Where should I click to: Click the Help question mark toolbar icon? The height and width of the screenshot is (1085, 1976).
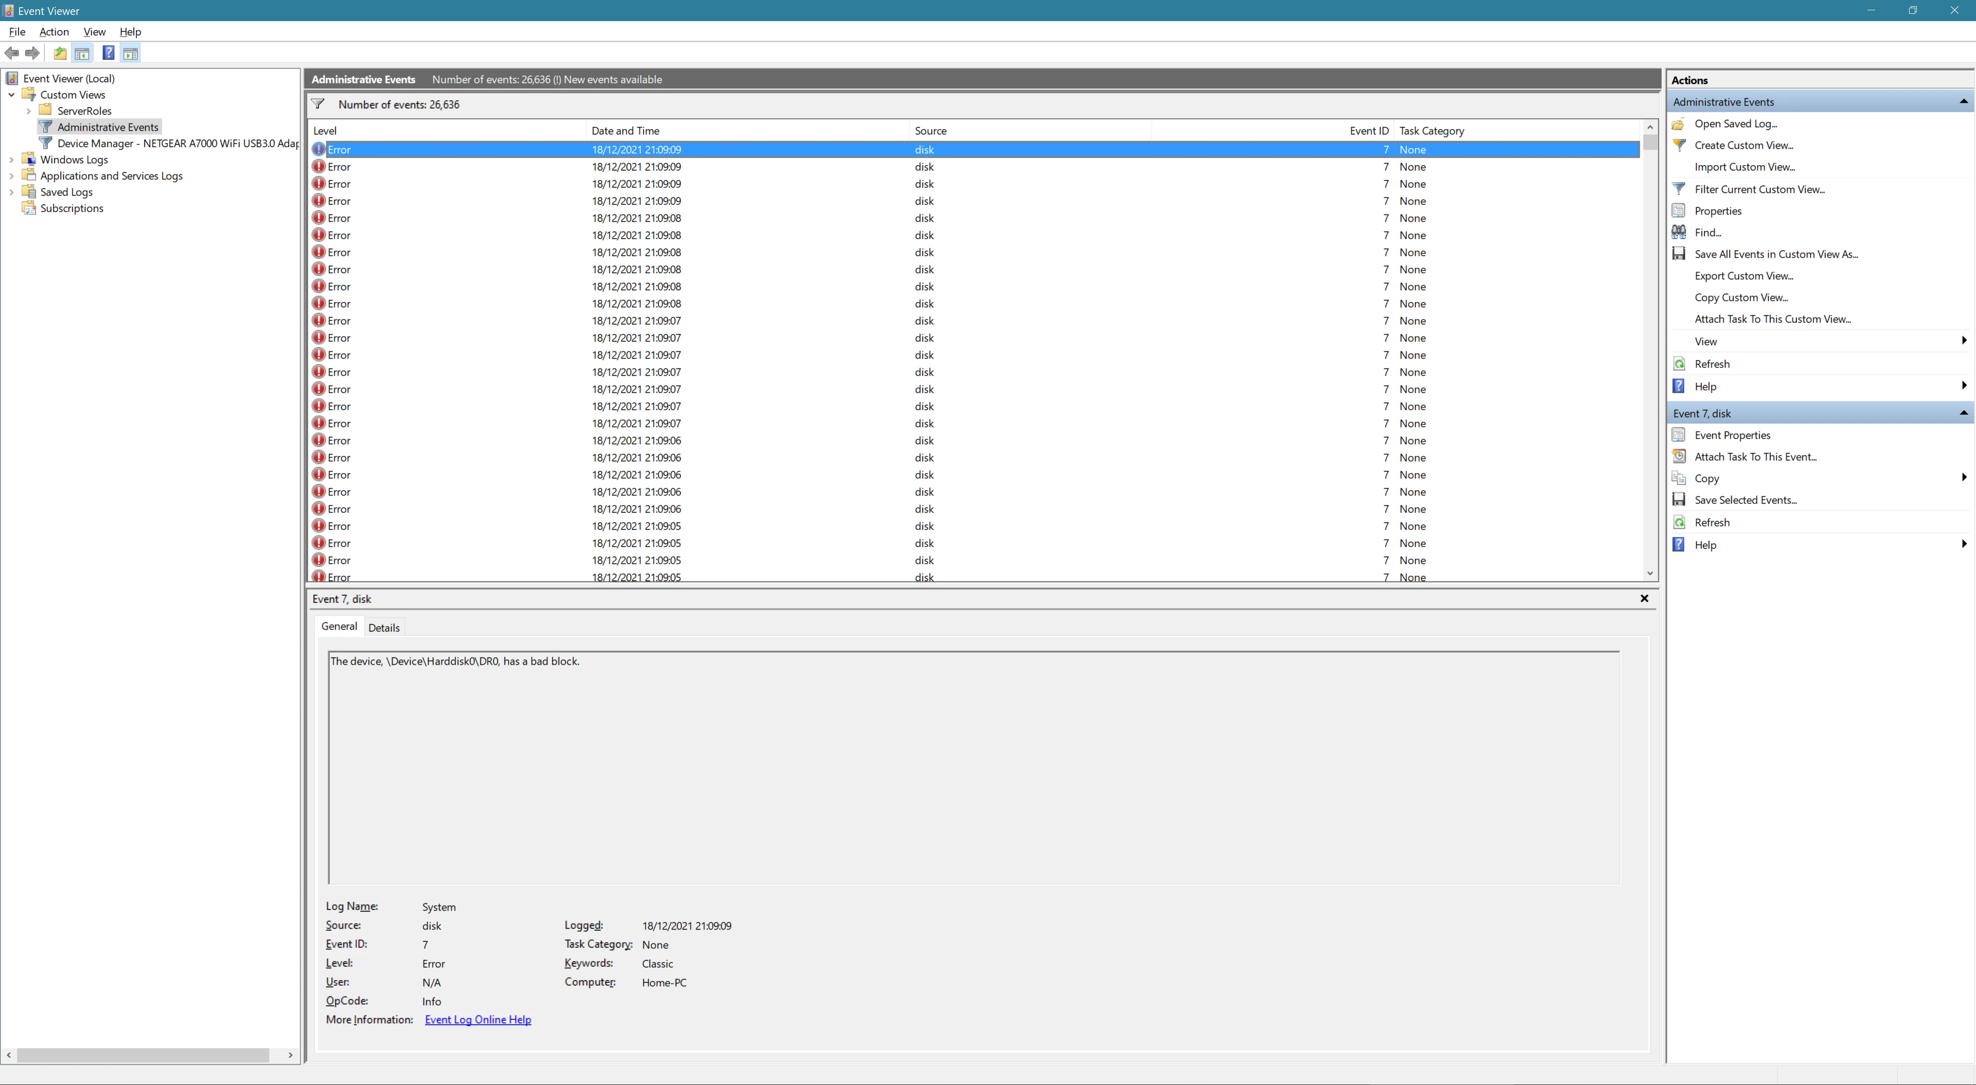(108, 52)
